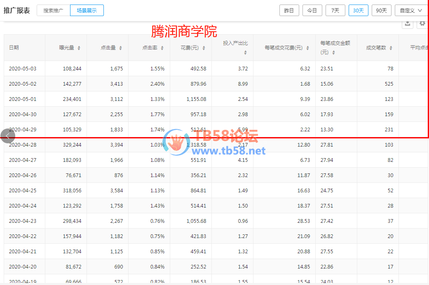Click date cell 2020-04-24

tap(23, 206)
